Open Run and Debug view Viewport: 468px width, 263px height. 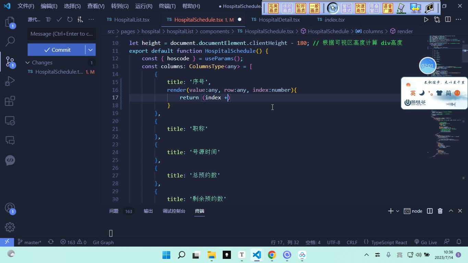click(10, 81)
